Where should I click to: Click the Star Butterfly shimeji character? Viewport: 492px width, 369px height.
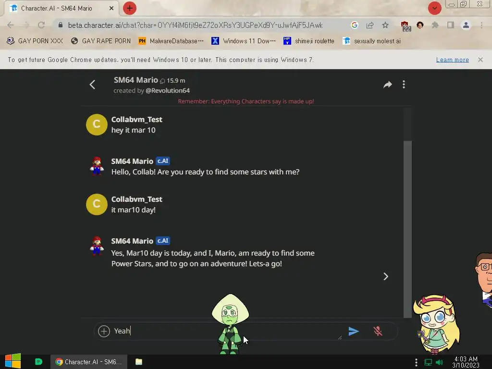point(436,324)
